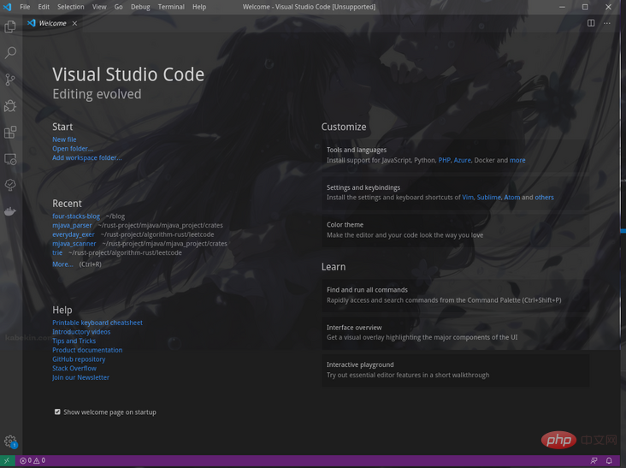Screen dimensions: 626x468
Task: Close the Welcome tab
Action: [74, 24]
